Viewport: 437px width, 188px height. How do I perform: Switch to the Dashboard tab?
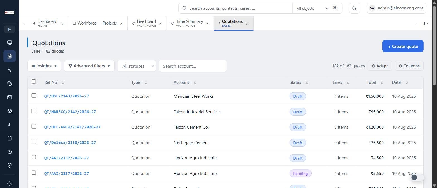[47, 23]
